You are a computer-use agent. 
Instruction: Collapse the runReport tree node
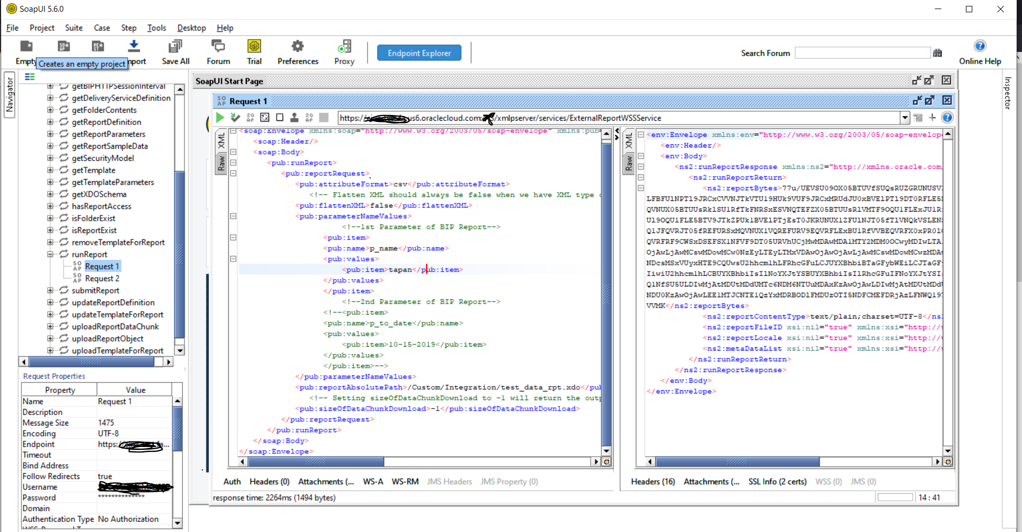[50, 254]
